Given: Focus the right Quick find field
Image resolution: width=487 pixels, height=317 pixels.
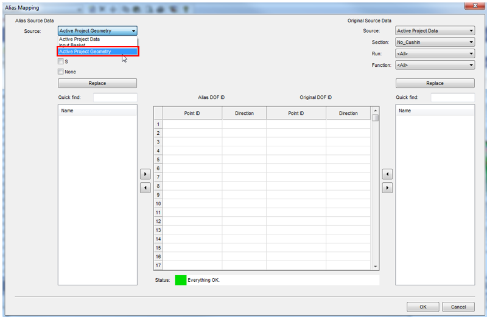Looking at the screenshot, I should pyautogui.click(x=452, y=97).
